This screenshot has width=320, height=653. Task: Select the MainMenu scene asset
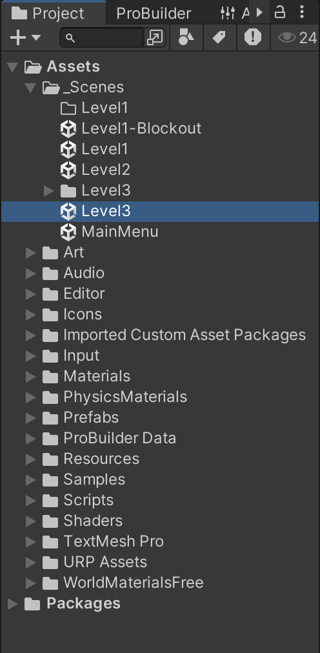(109, 232)
